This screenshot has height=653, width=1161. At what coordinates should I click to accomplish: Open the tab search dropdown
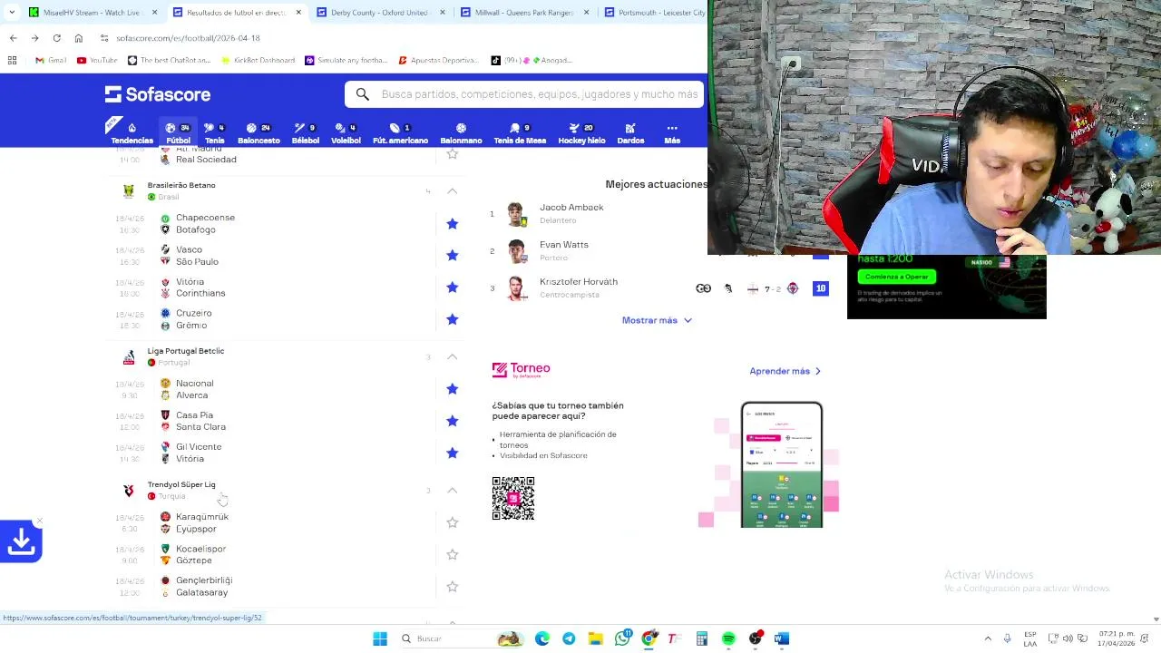[x=11, y=13]
